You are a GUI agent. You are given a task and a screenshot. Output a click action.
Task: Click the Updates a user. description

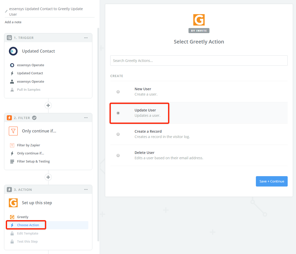[147, 116]
